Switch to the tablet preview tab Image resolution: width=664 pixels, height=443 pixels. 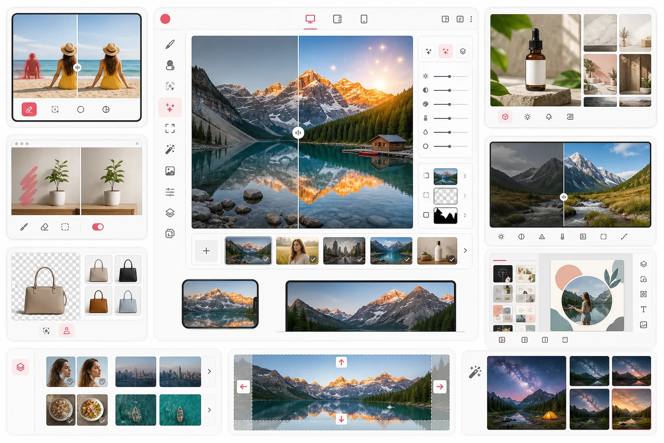(x=337, y=19)
